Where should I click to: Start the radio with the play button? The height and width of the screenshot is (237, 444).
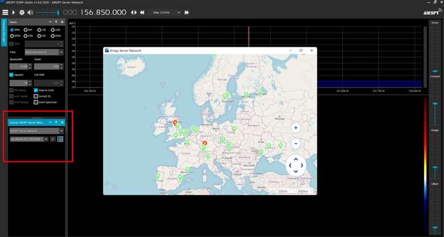click(14, 12)
